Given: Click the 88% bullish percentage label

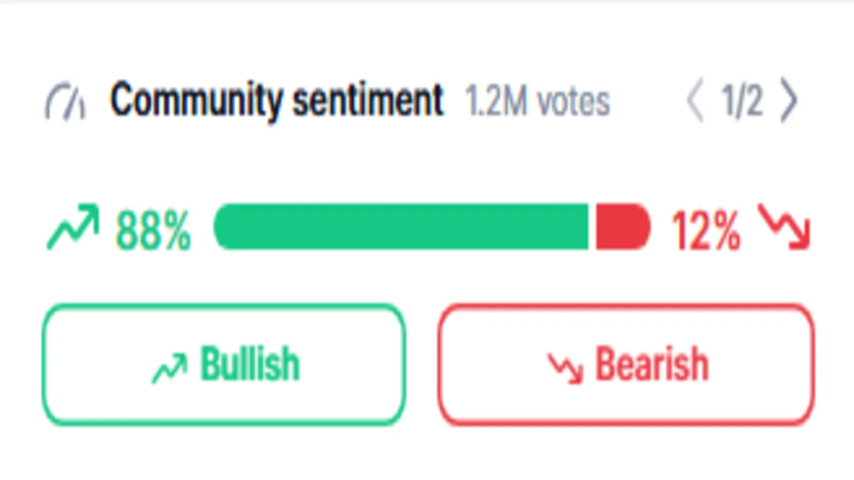Looking at the screenshot, I should pos(153,230).
